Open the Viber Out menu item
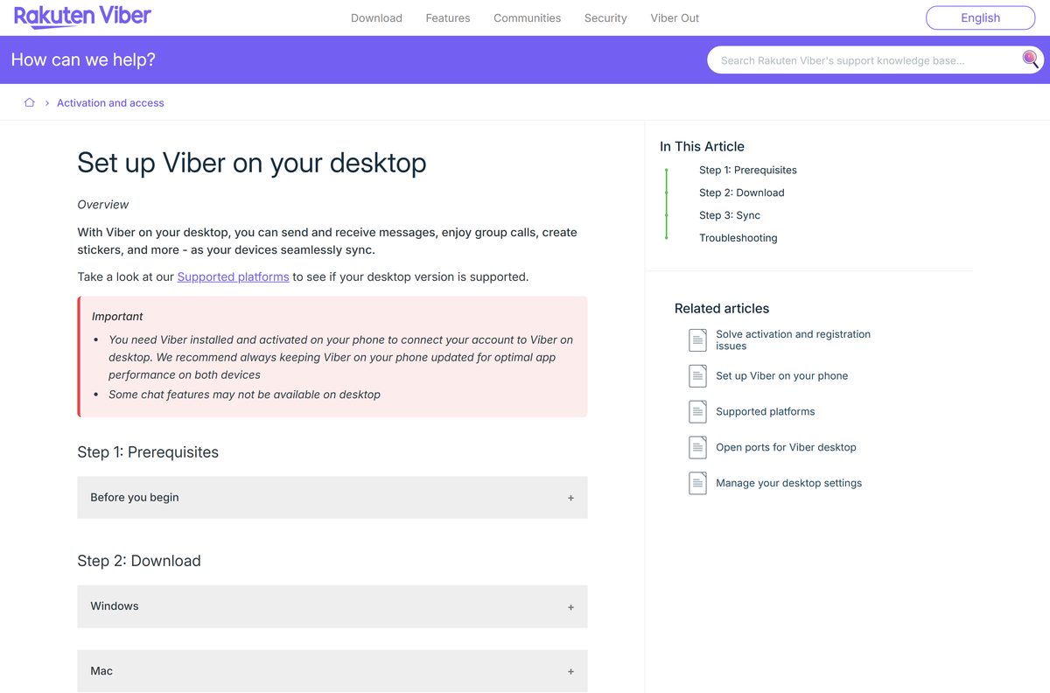 (675, 17)
